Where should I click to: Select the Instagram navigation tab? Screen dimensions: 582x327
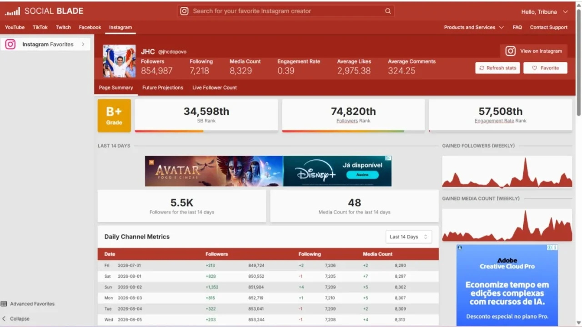point(120,27)
